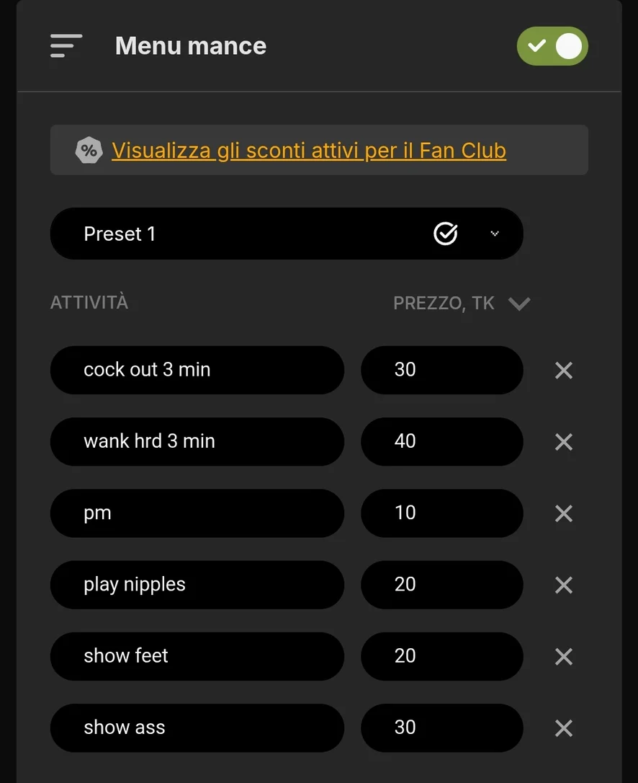The image size is (638, 783).
Task: Open Fan Club active discounts link
Action: (x=309, y=151)
